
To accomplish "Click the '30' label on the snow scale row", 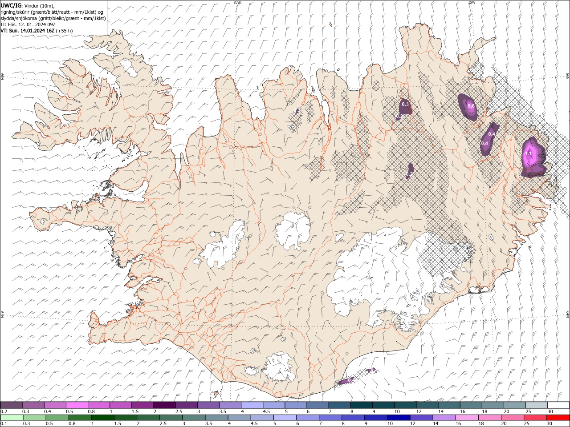I will (550, 411).
